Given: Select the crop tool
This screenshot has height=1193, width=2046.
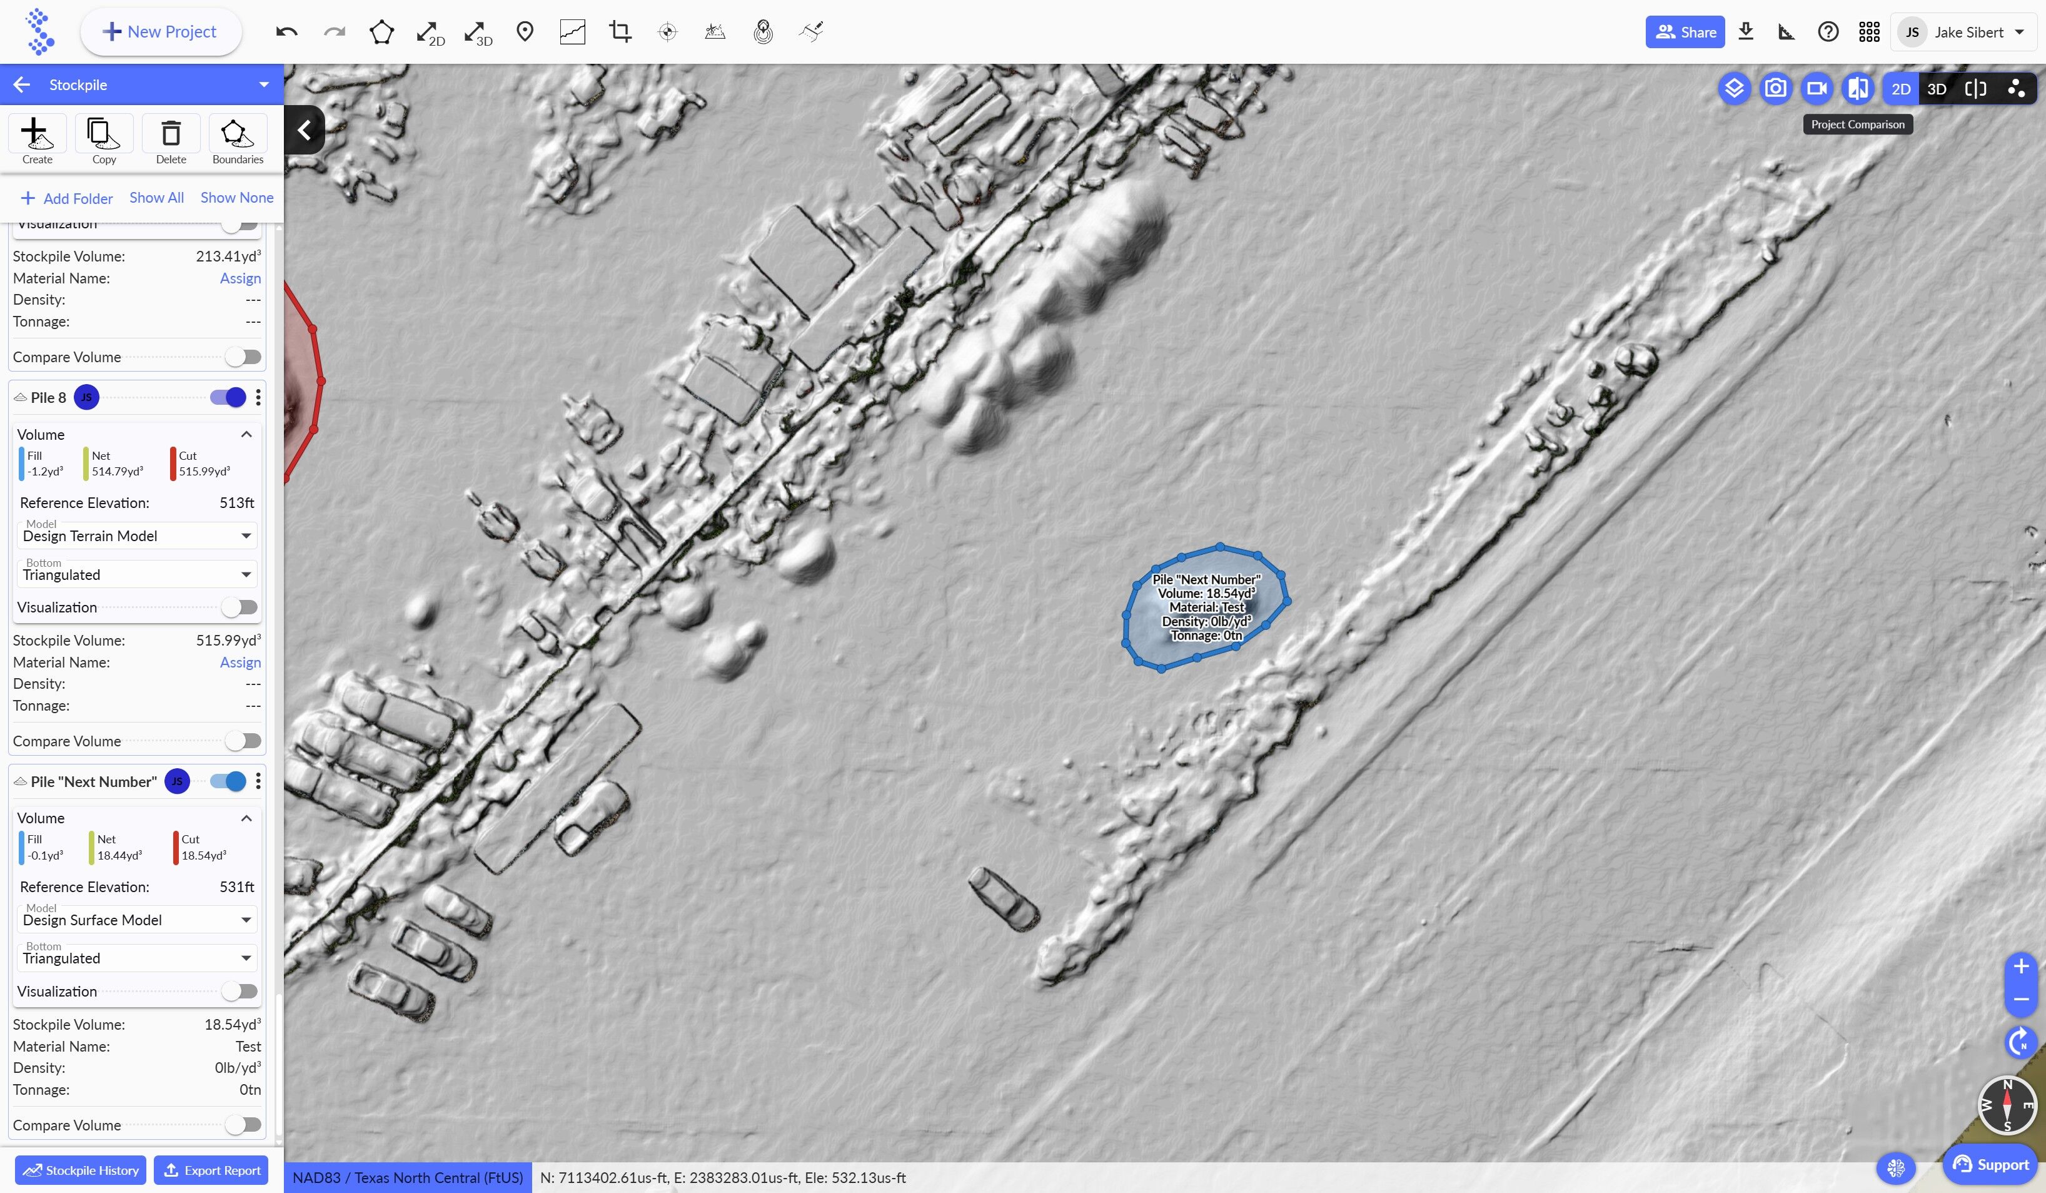Looking at the screenshot, I should (x=620, y=32).
